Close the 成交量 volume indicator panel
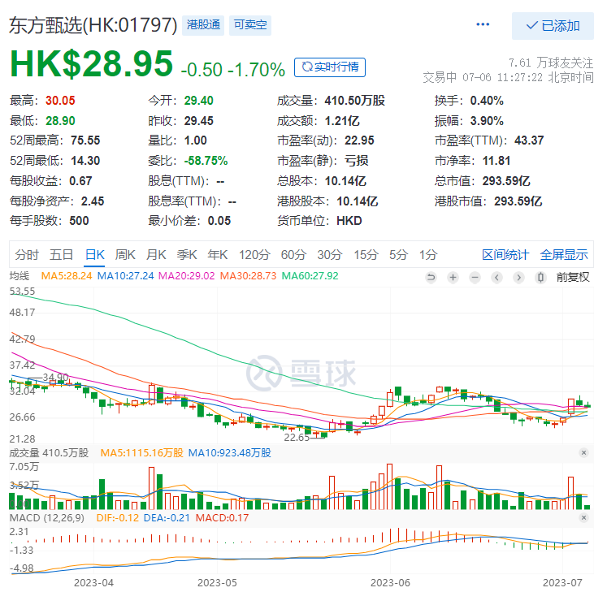This screenshot has width=607, height=592. tap(583, 452)
